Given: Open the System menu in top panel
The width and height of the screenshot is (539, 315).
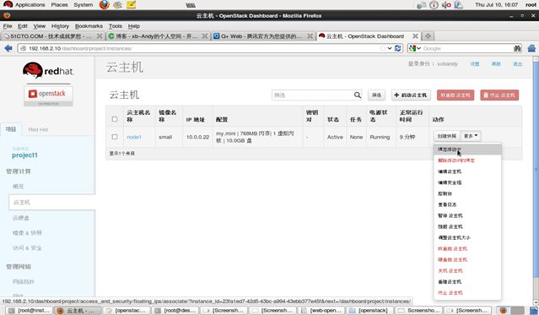Looking at the screenshot, I should tap(84, 5).
